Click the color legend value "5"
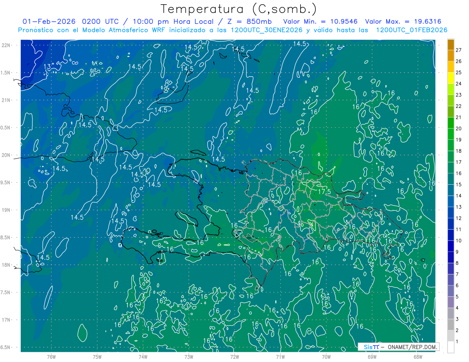Screen dimensions: 469x362 coord(457,297)
